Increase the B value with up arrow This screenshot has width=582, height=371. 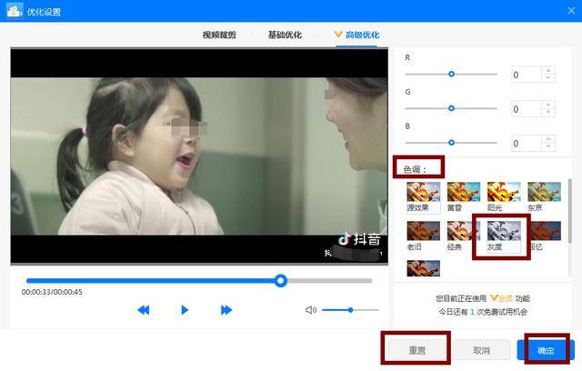click(548, 139)
